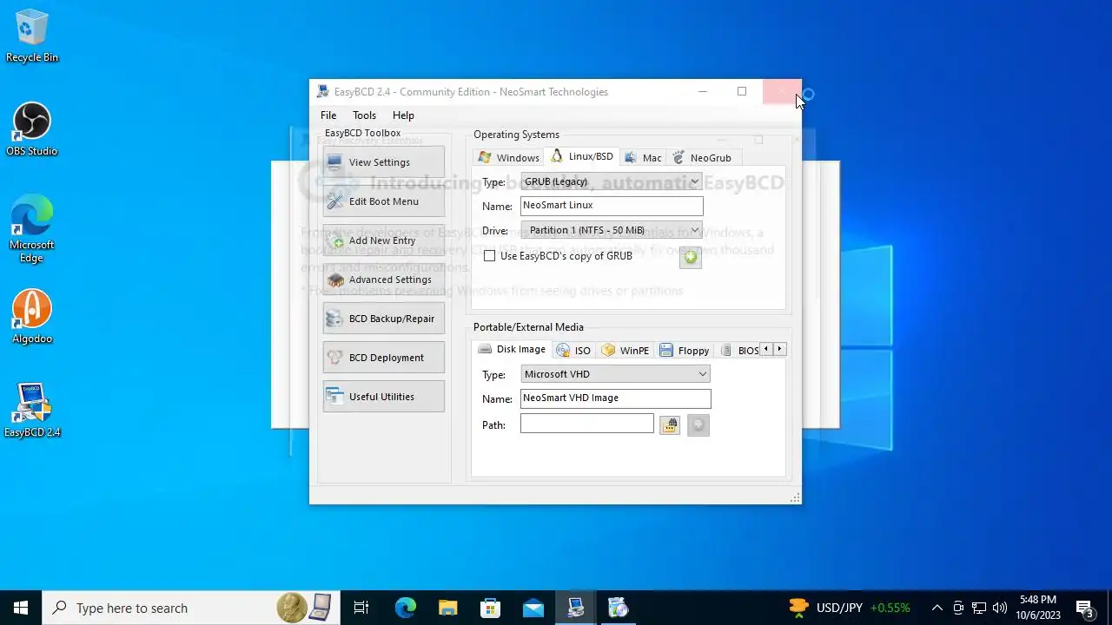The width and height of the screenshot is (1112, 625).
Task: Select the Linux/BSD tab
Action: pyautogui.click(x=582, y=156)
